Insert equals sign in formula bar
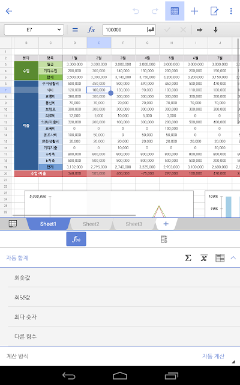Viewport: 240px width, 385px height. 75,29
